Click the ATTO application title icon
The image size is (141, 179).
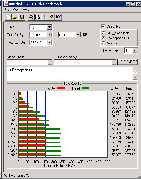(x=6, y=4)
